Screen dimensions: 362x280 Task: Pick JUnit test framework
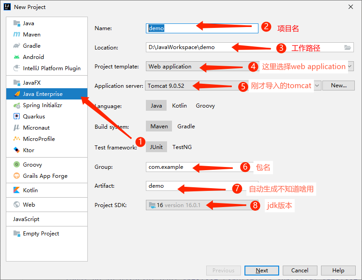156,147
